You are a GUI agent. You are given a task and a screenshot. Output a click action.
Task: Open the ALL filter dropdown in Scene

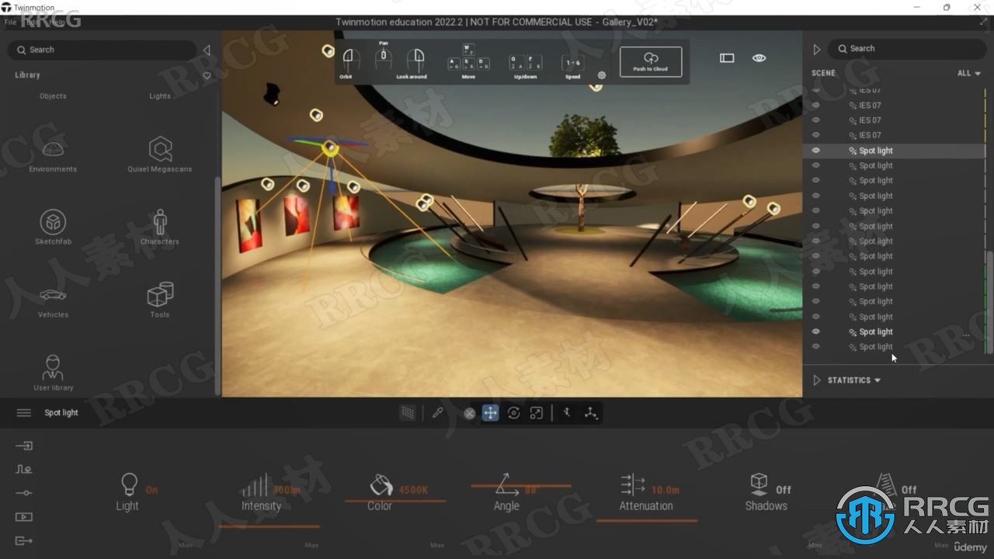(x=969, y=73)
